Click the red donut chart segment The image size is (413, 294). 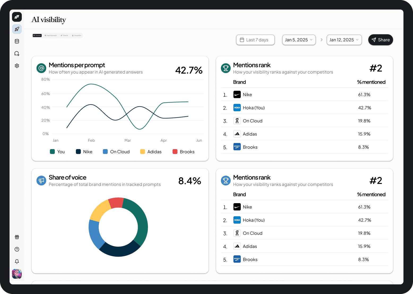point(116,203)
